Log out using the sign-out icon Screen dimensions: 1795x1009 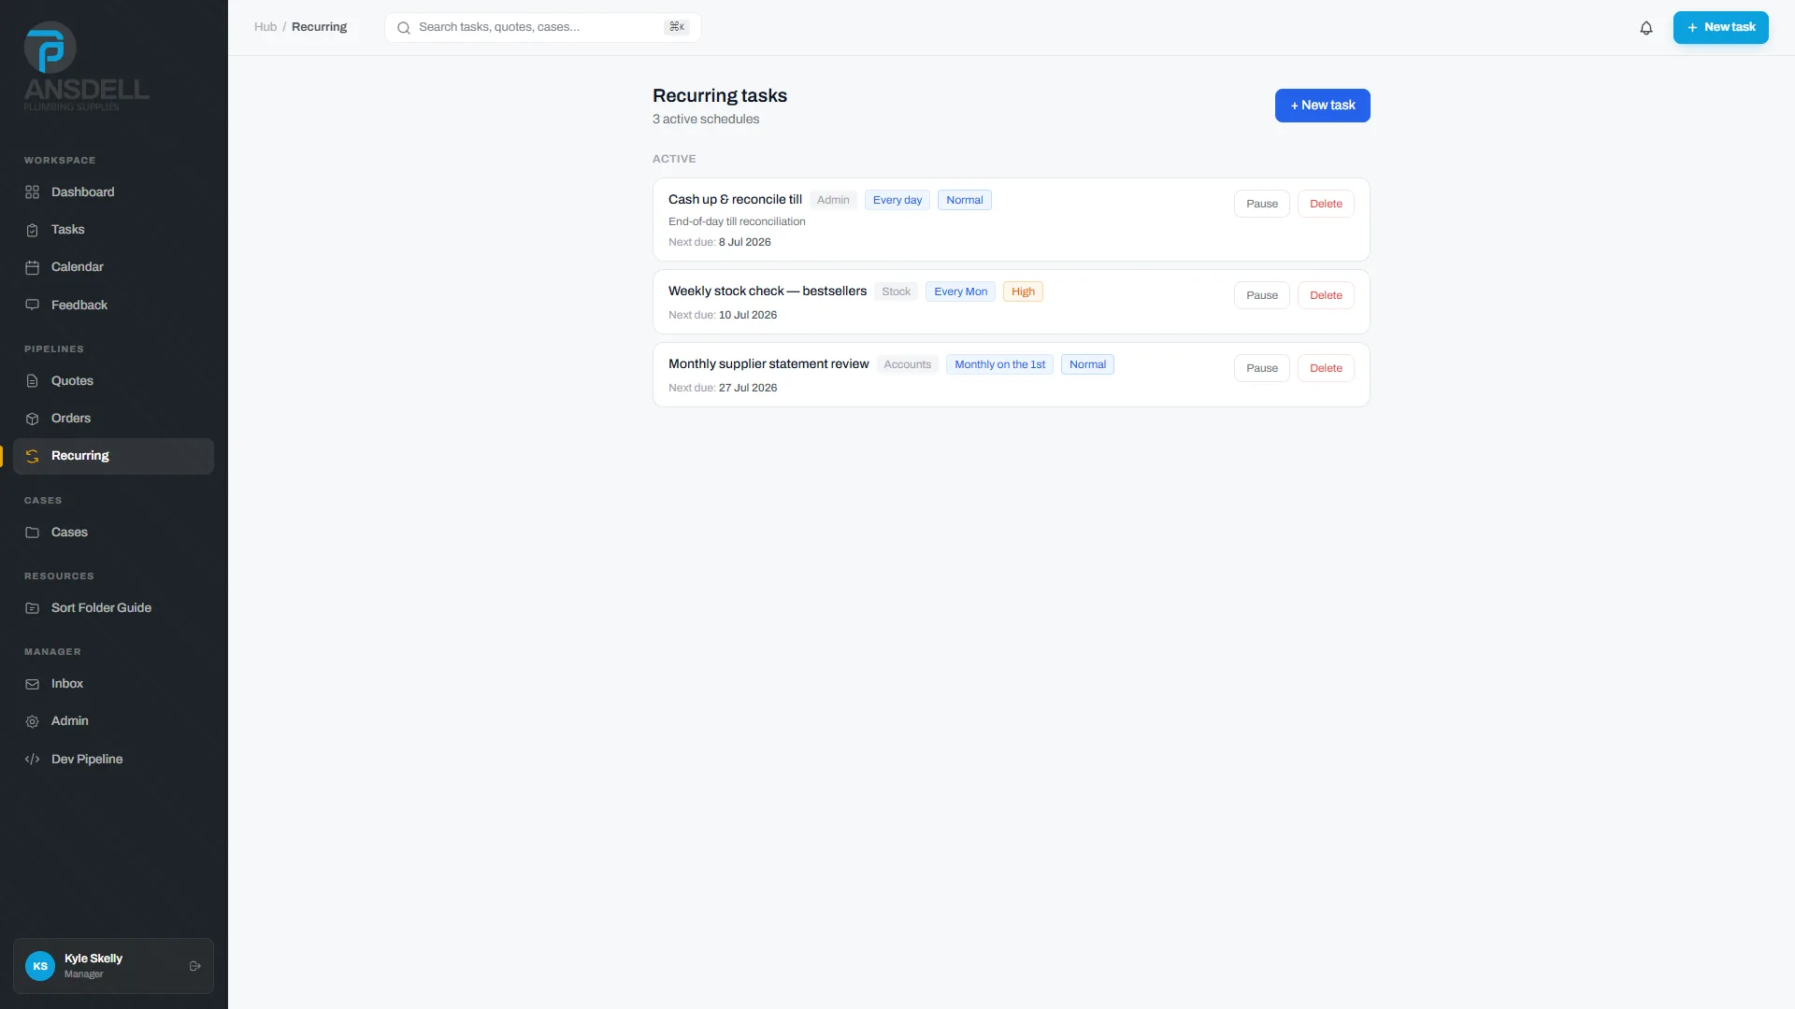pos(195,966)
